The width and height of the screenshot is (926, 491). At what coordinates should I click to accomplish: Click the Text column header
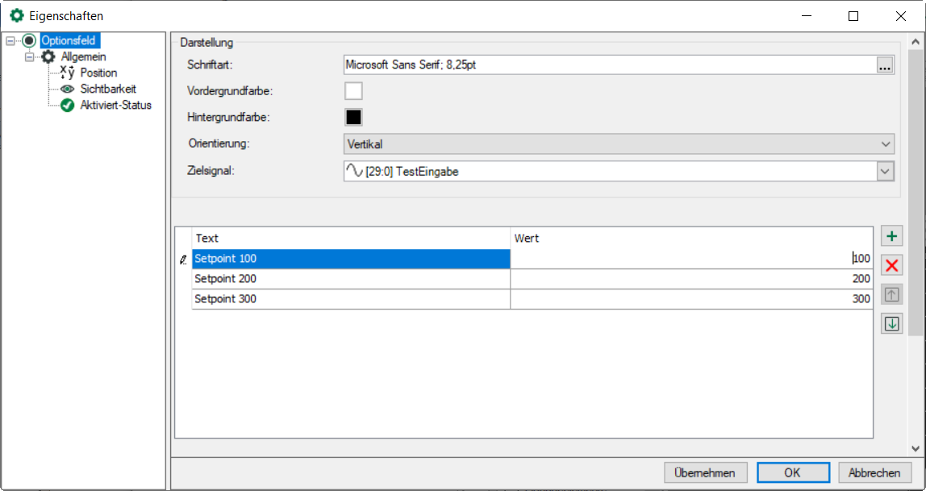(x=351, y=238)
